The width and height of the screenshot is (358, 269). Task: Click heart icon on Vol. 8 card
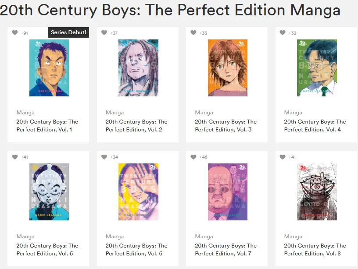click(283, 157)
